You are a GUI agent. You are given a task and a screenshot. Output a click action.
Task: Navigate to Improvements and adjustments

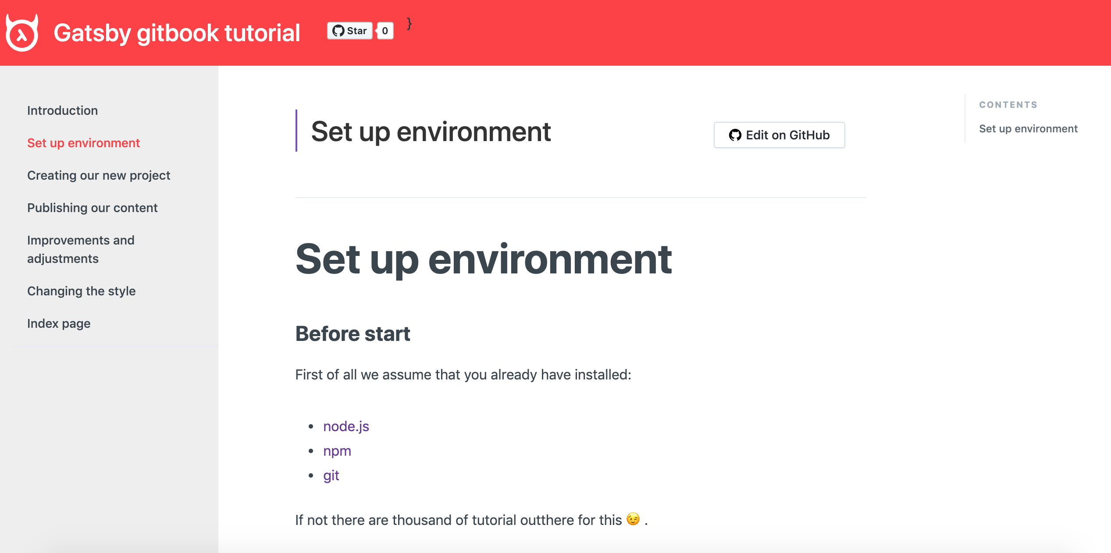coord(81,249)
